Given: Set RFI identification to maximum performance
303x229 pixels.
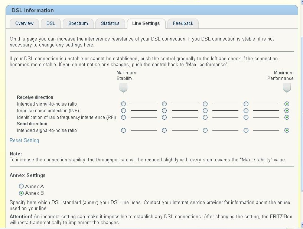Looking at the screenshot, I should click(x=287, y=117).
